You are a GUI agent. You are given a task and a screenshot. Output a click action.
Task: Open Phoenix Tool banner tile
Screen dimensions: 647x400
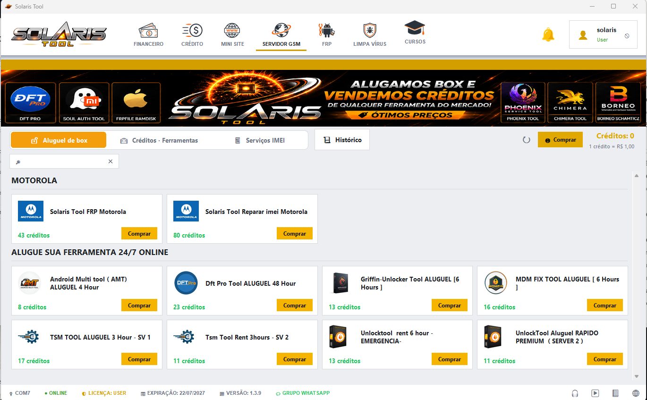pos(523,102)
